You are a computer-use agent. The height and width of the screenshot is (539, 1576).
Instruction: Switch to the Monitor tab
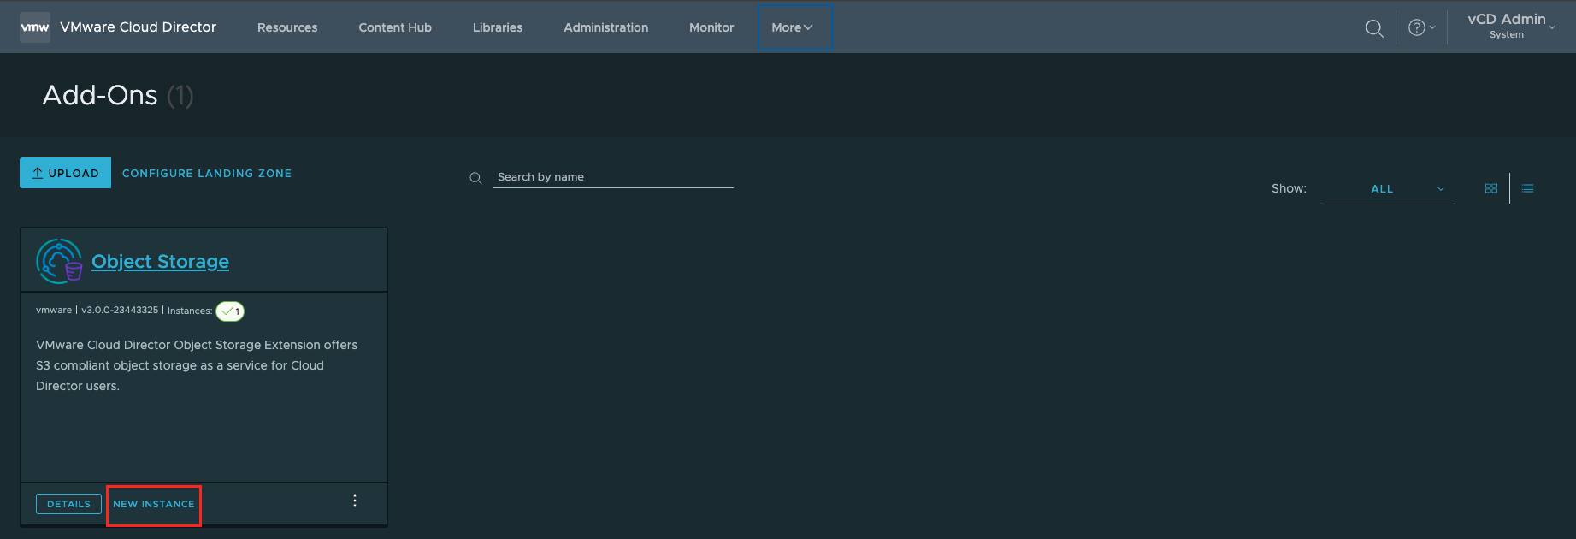click(x=711, y=27)
